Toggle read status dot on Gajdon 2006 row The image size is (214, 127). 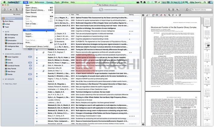pos(37,58)
